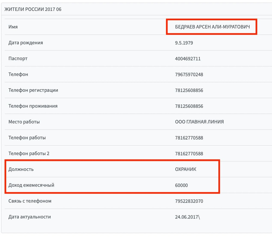272x237 pixels.
Task: Click the 'Место работы' field label
Action: click(24, 122)
